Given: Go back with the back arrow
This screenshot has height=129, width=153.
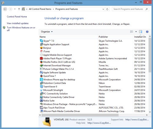Looking at the screenshot, I should pos(5,9).
